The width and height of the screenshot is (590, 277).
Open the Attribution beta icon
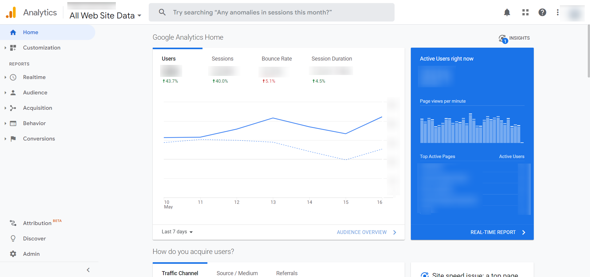(13, 223)
